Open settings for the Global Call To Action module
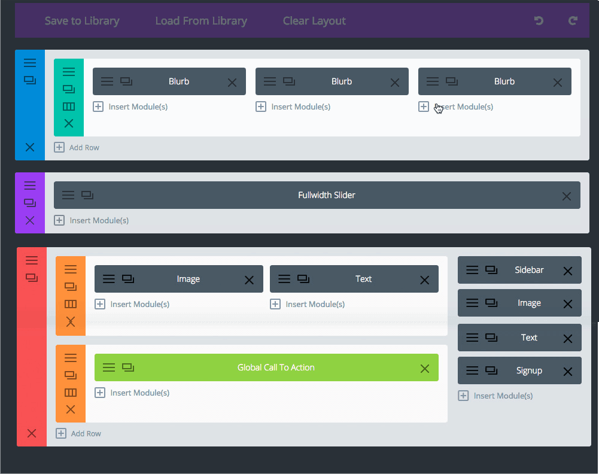 (108, 367)
